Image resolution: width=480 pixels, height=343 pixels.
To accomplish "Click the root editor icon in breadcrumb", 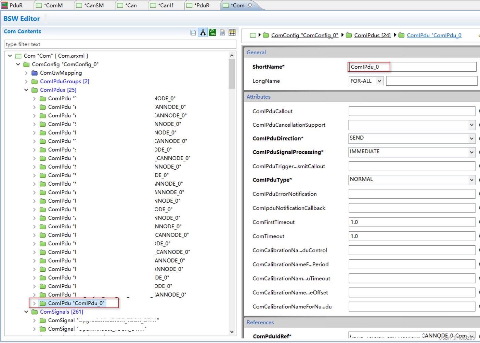I will tap(253, 35).
